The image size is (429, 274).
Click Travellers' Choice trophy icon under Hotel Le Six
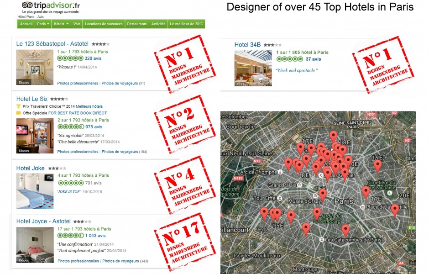pyautogui.click(x=18, y=106)
